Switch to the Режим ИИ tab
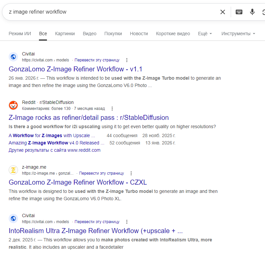 tap(20, 34)
